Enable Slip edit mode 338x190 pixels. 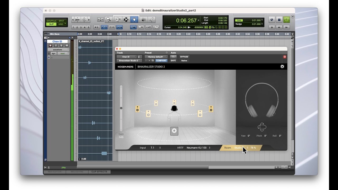coord(51,24)
